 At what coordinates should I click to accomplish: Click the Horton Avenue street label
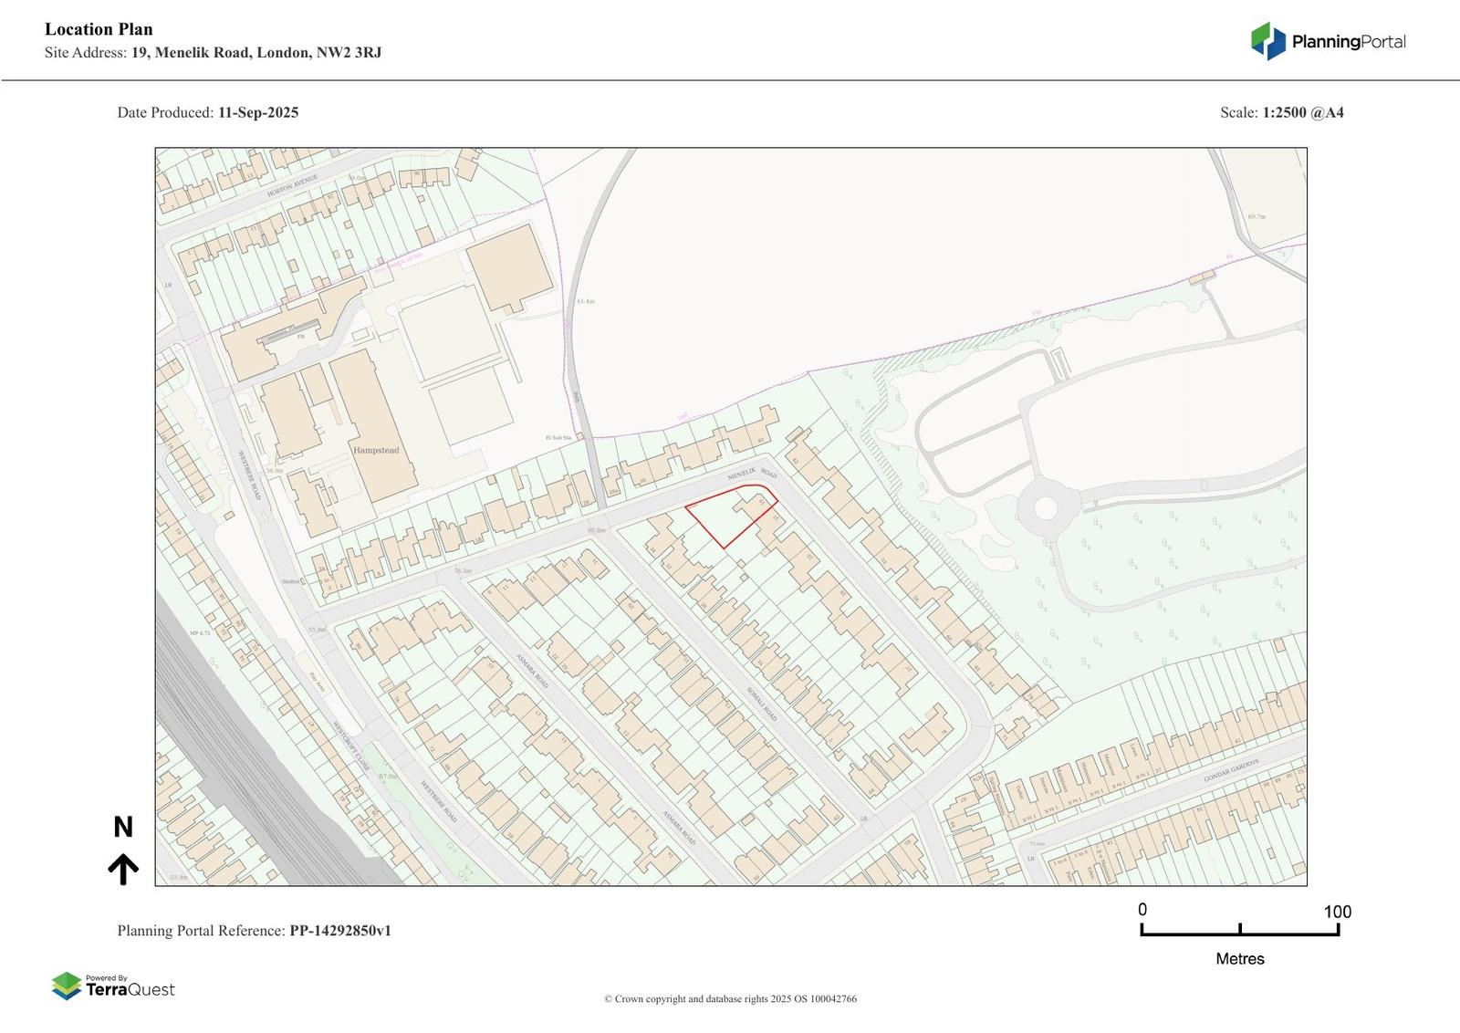(292, 187)
